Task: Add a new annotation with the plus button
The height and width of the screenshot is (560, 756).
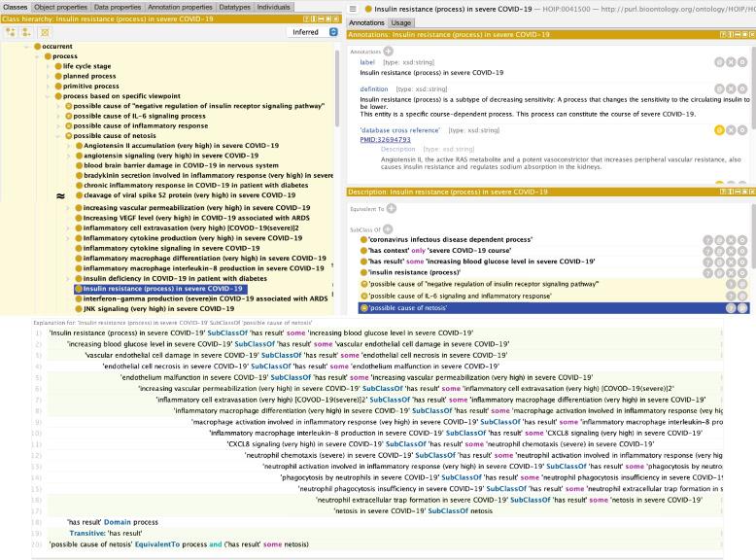Action: pos(389,51)
